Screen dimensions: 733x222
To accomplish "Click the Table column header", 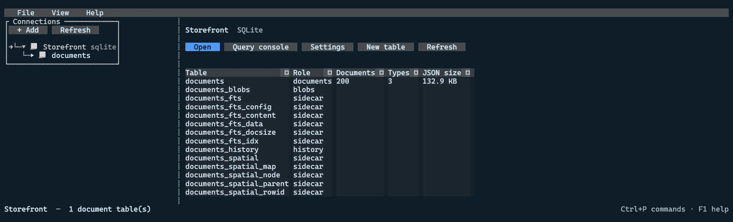I will tap(237, 73).
